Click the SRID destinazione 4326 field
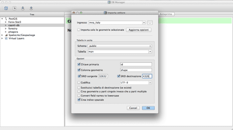 pyautogui.click(x=147, y=76)
